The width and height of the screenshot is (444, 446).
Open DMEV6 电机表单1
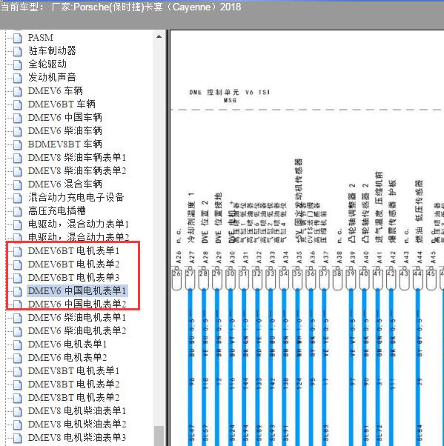click(67, 345)
